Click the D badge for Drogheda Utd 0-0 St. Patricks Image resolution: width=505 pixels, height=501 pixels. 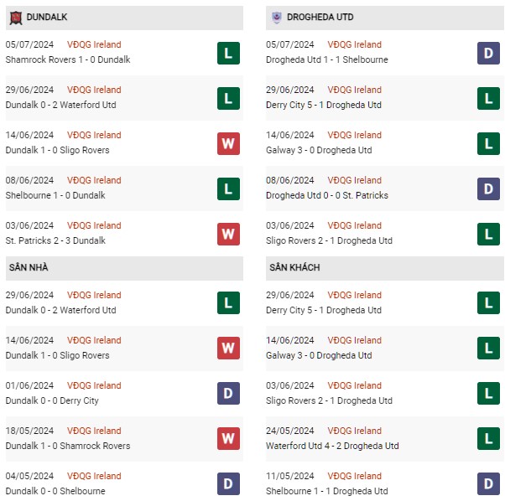[489, 189]
